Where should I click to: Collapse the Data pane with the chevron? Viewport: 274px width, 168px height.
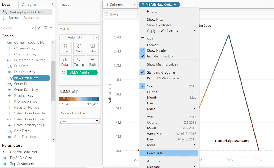click(x=53, y=4)
